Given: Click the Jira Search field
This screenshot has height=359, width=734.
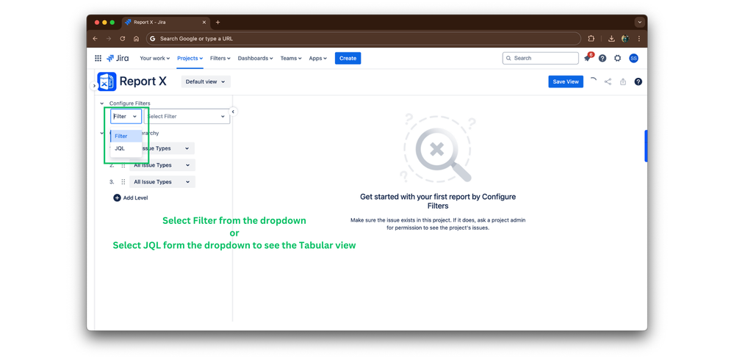Looking at the screenshot, I should (541, 59).
